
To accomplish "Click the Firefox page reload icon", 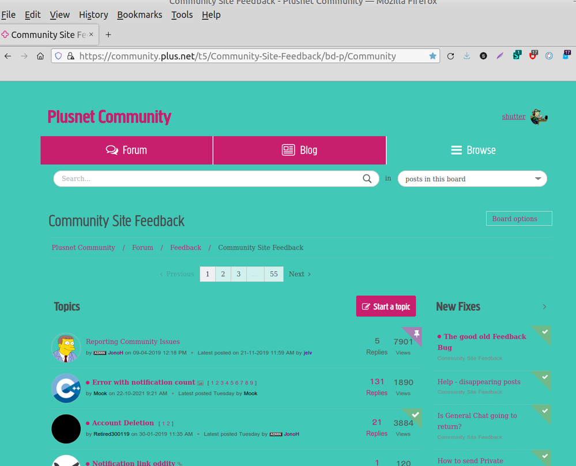I will point(451,55).
